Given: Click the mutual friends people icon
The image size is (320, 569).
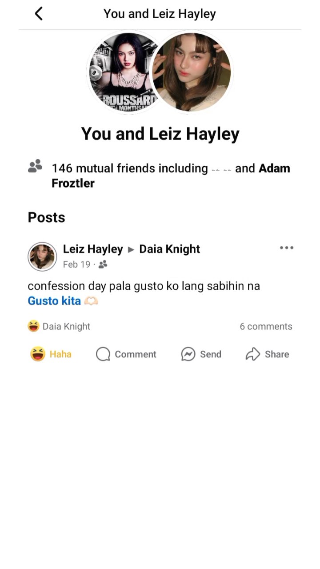Looking at the screenshot, I should [35, 166].
